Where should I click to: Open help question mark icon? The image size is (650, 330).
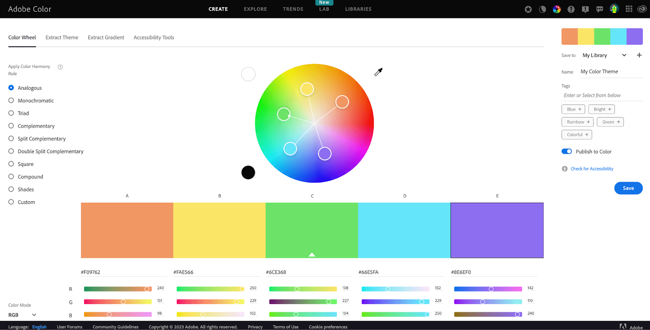(571, 9)
